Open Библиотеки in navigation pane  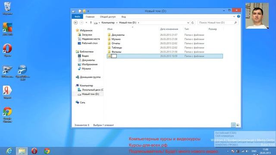click(x=86, y=52)
